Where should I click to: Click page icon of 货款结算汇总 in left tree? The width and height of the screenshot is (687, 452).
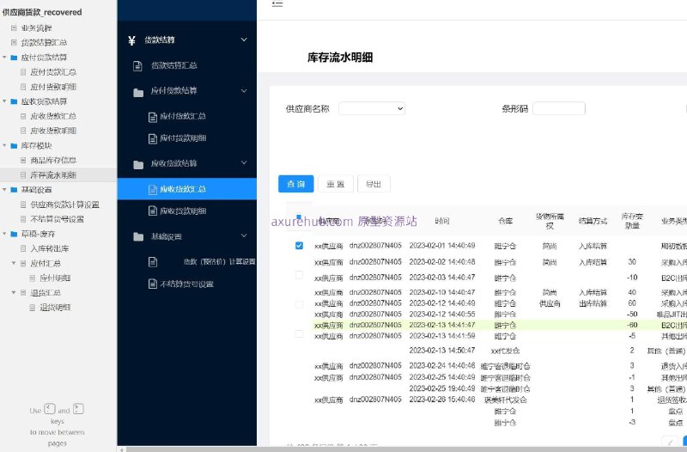coord(14,42)
